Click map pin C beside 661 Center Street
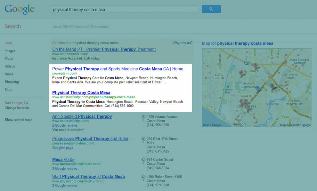Image resolution: width=317 pixels, height=191 pixels. [x=143, y=160]
